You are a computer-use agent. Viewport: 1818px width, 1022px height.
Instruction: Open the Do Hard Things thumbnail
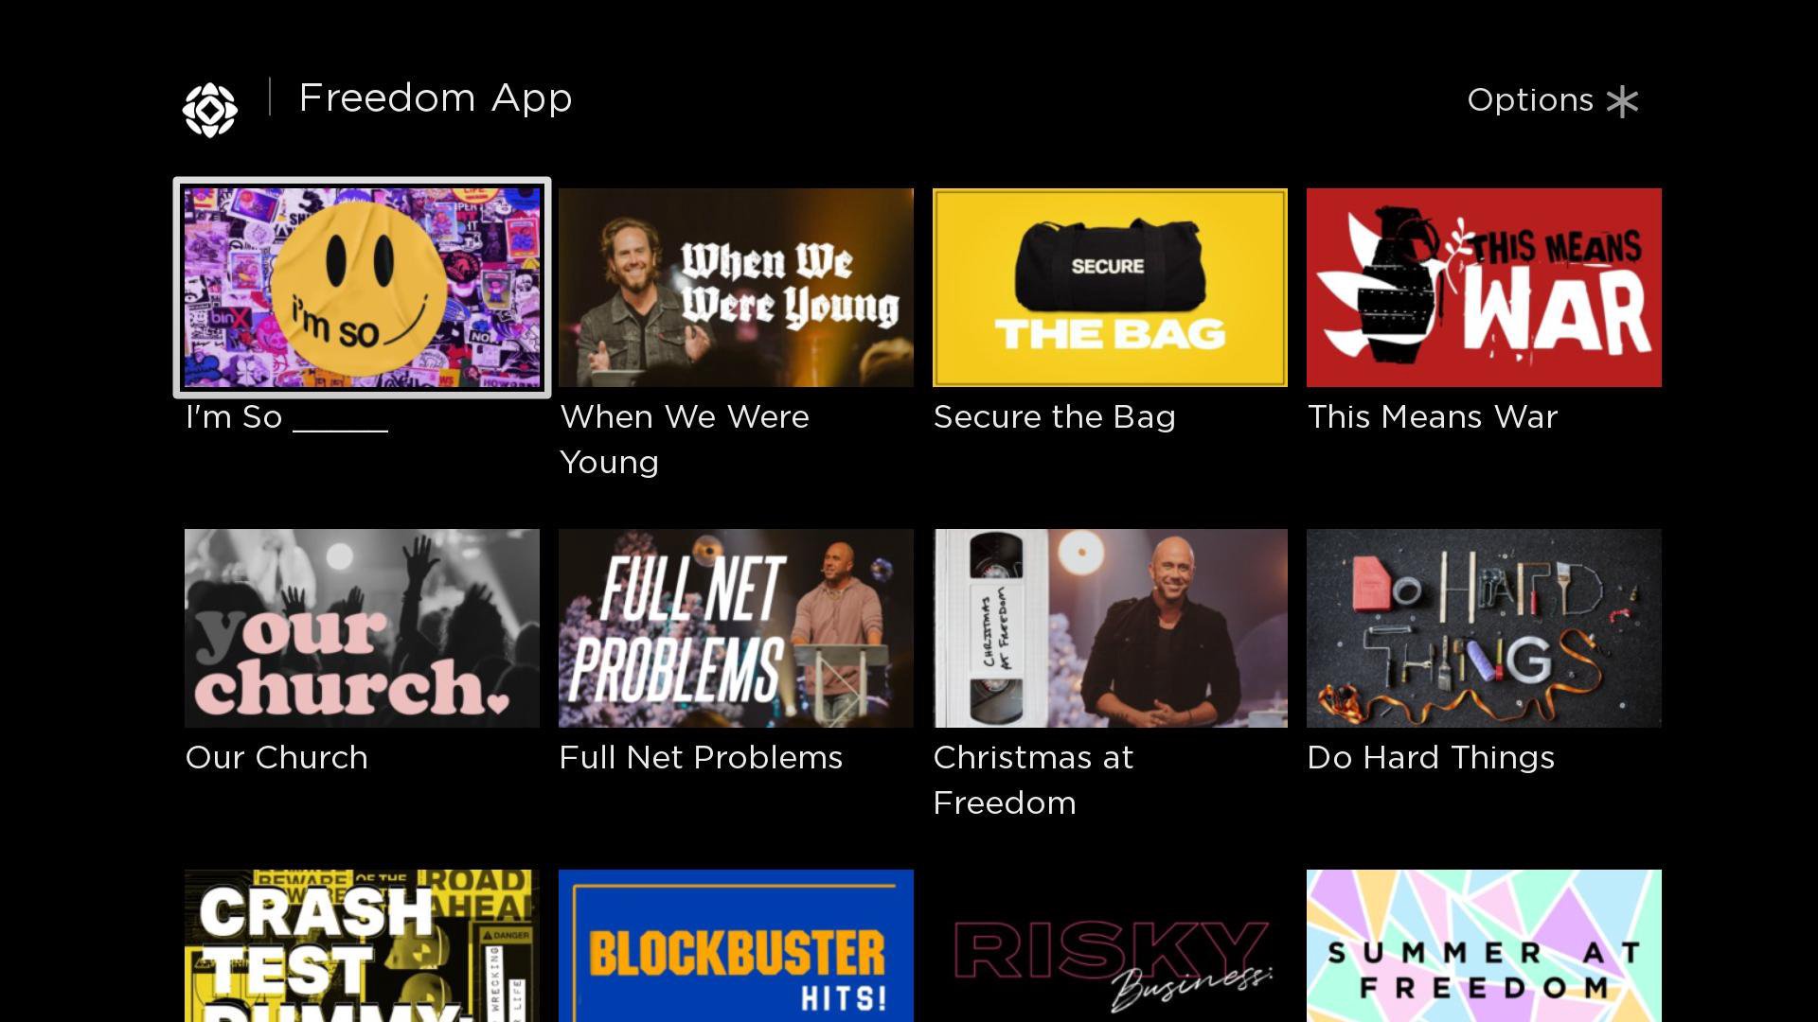pos(1484,628)
